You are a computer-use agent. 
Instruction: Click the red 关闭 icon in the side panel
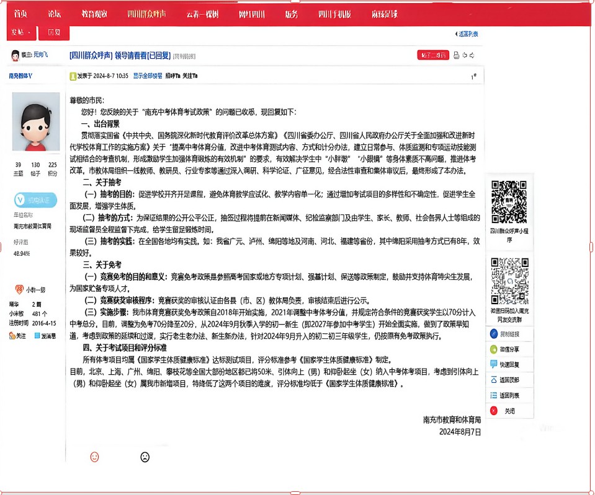point(494,410)
